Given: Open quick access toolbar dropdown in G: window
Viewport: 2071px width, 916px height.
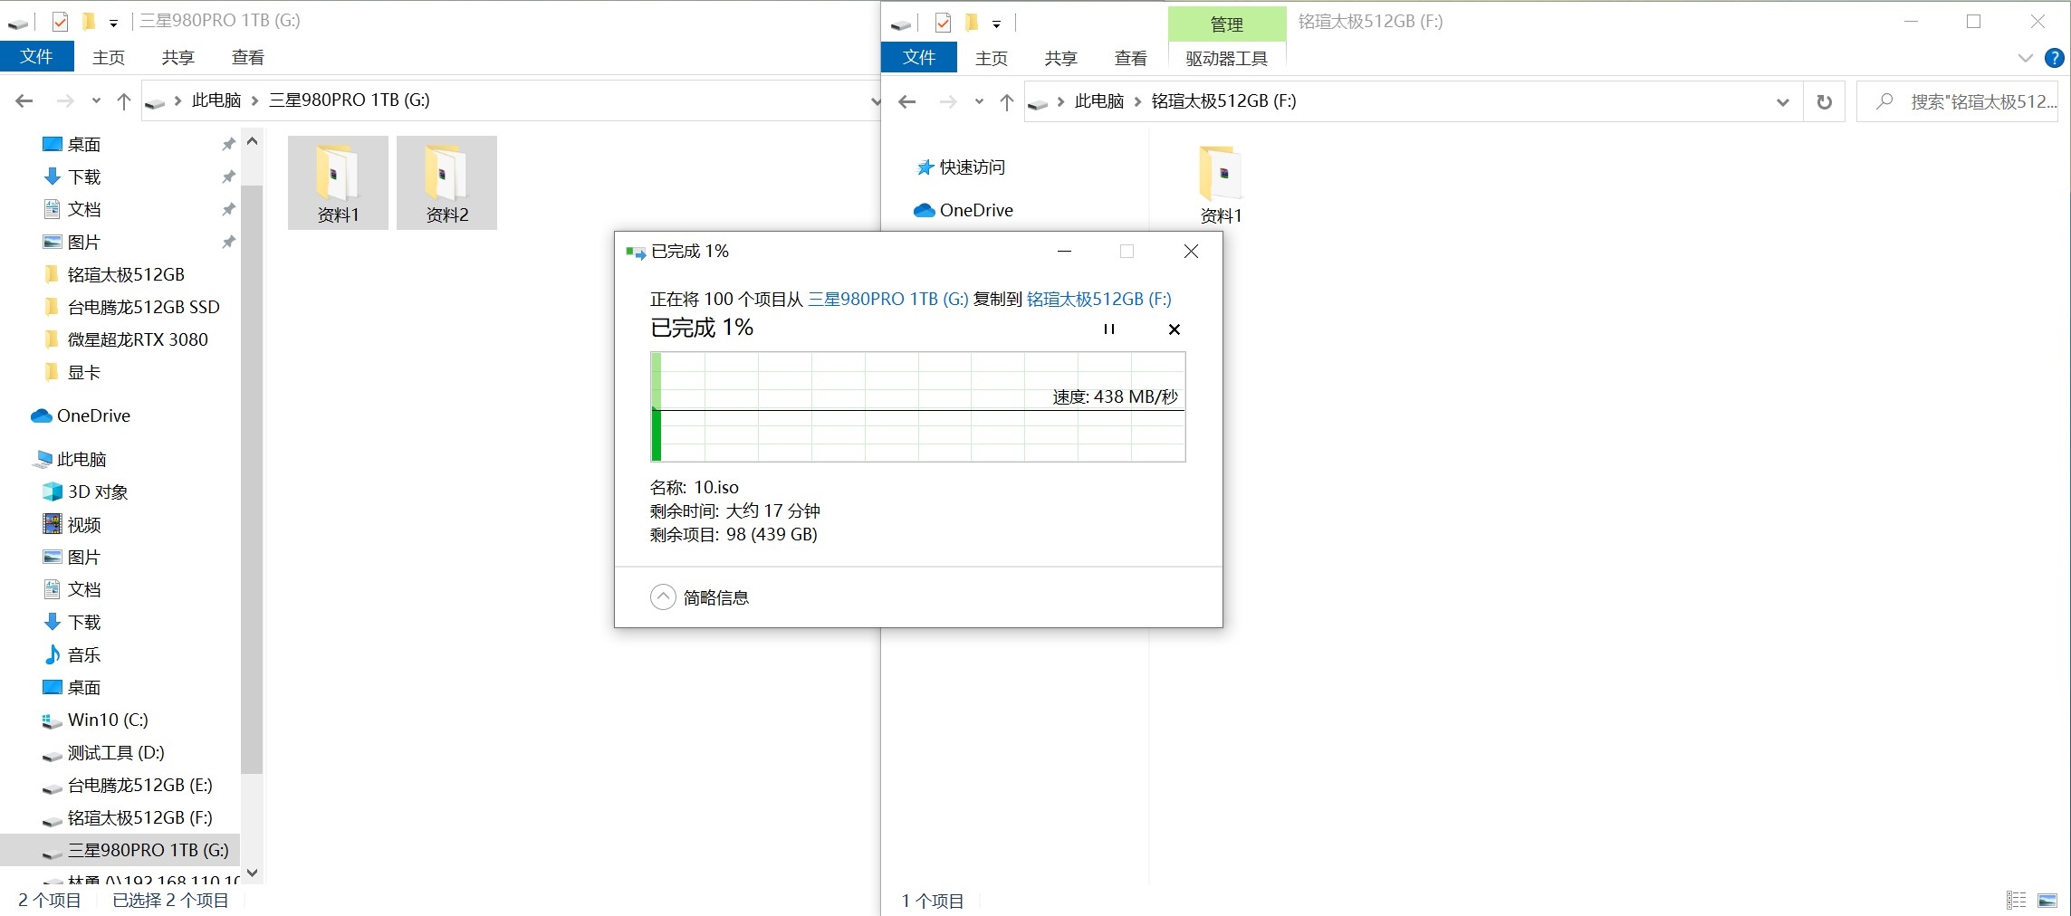Looking at the screenshot, I should click(113, 23).
